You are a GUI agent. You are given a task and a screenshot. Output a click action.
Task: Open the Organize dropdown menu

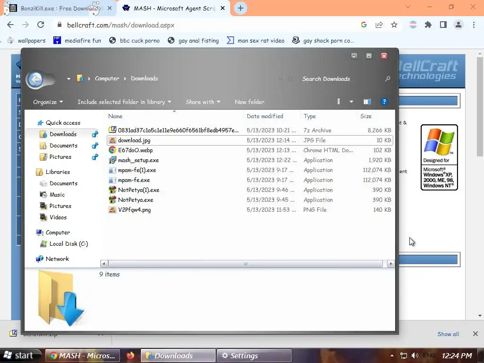48,102
